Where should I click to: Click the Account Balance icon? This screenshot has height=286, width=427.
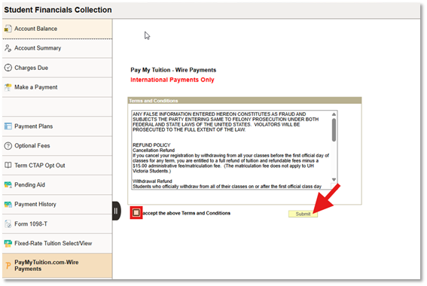coord(8,29)
